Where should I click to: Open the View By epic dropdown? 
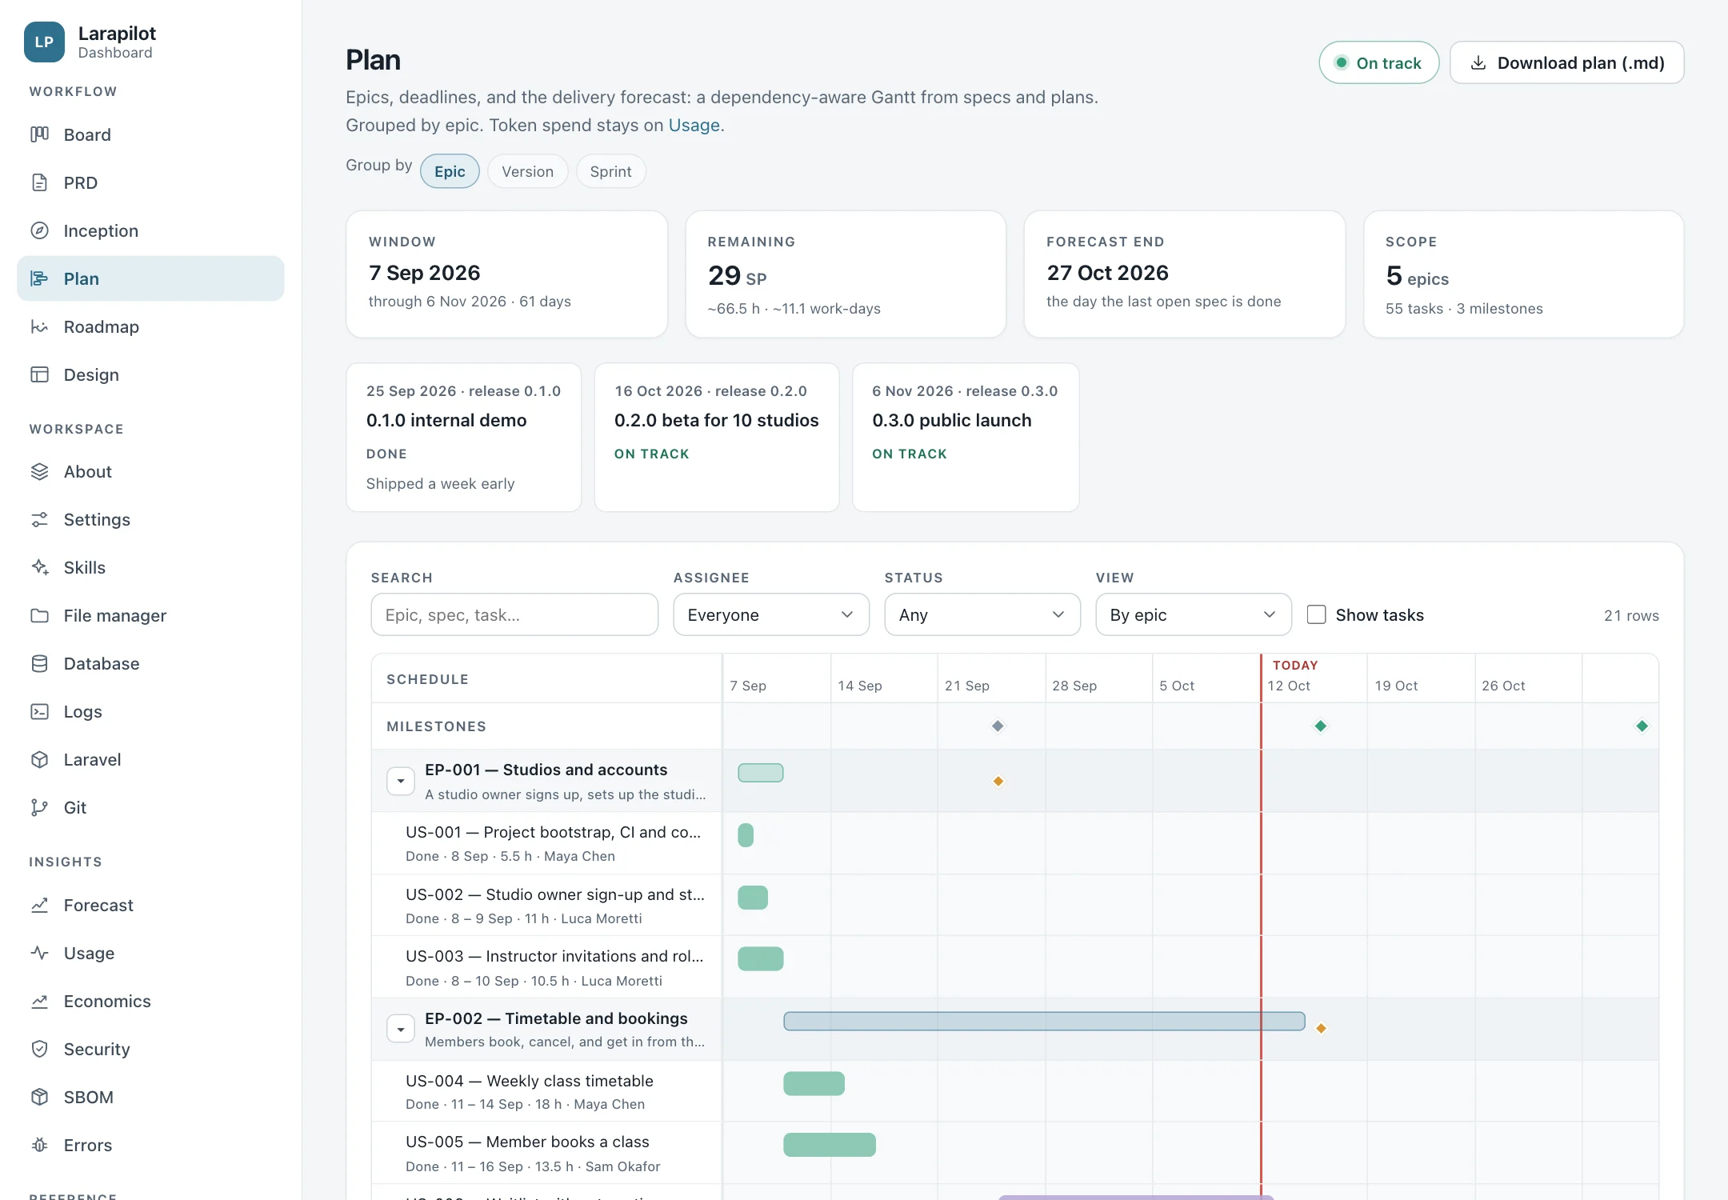[x=1194, y=614]
